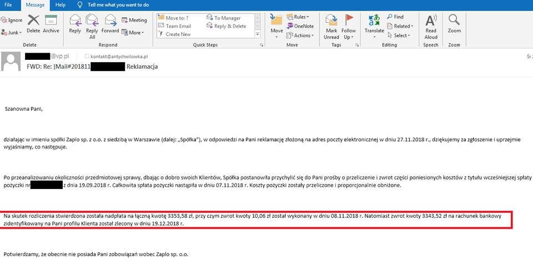The image size is (533, 271).
Task: Open the Help tab
Action: (60, 5)
